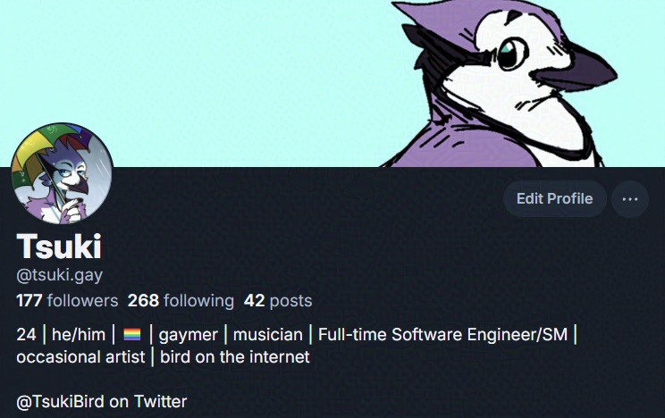Click the word "gaymer" in bio
The height and width of the screenshot is (418, 665).
coord(189,335)
